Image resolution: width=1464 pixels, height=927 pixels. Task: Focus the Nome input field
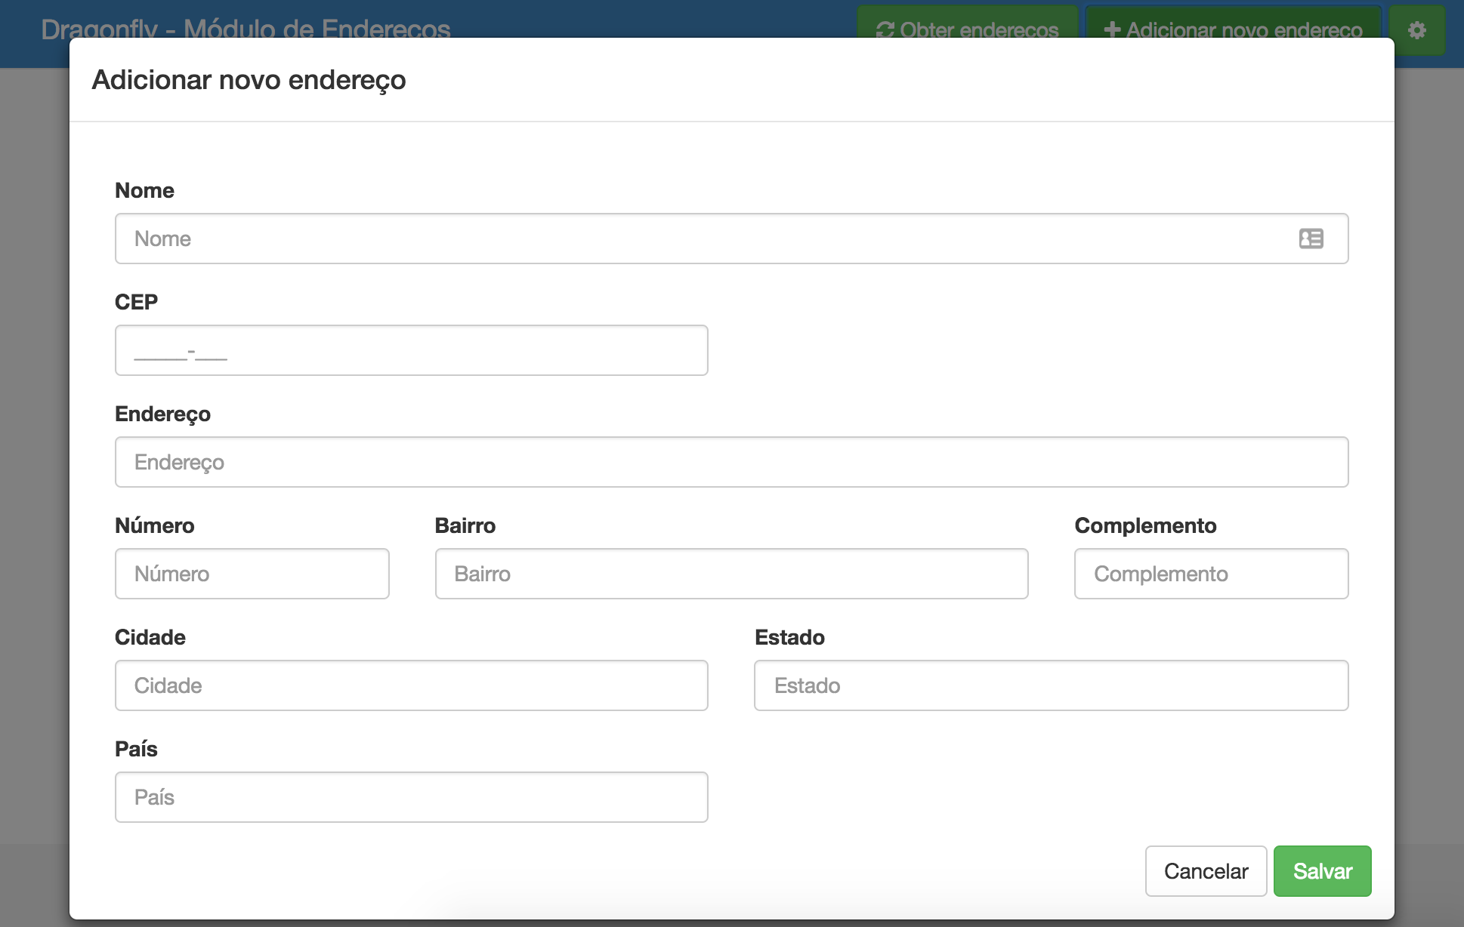click(x=731, y=239)
